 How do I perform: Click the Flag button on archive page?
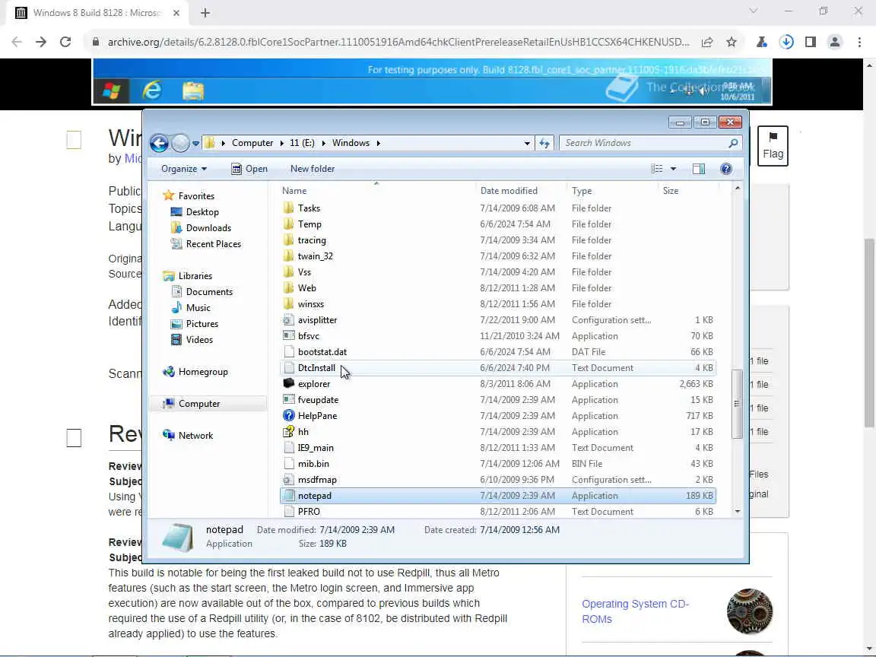tap(773, 146)
